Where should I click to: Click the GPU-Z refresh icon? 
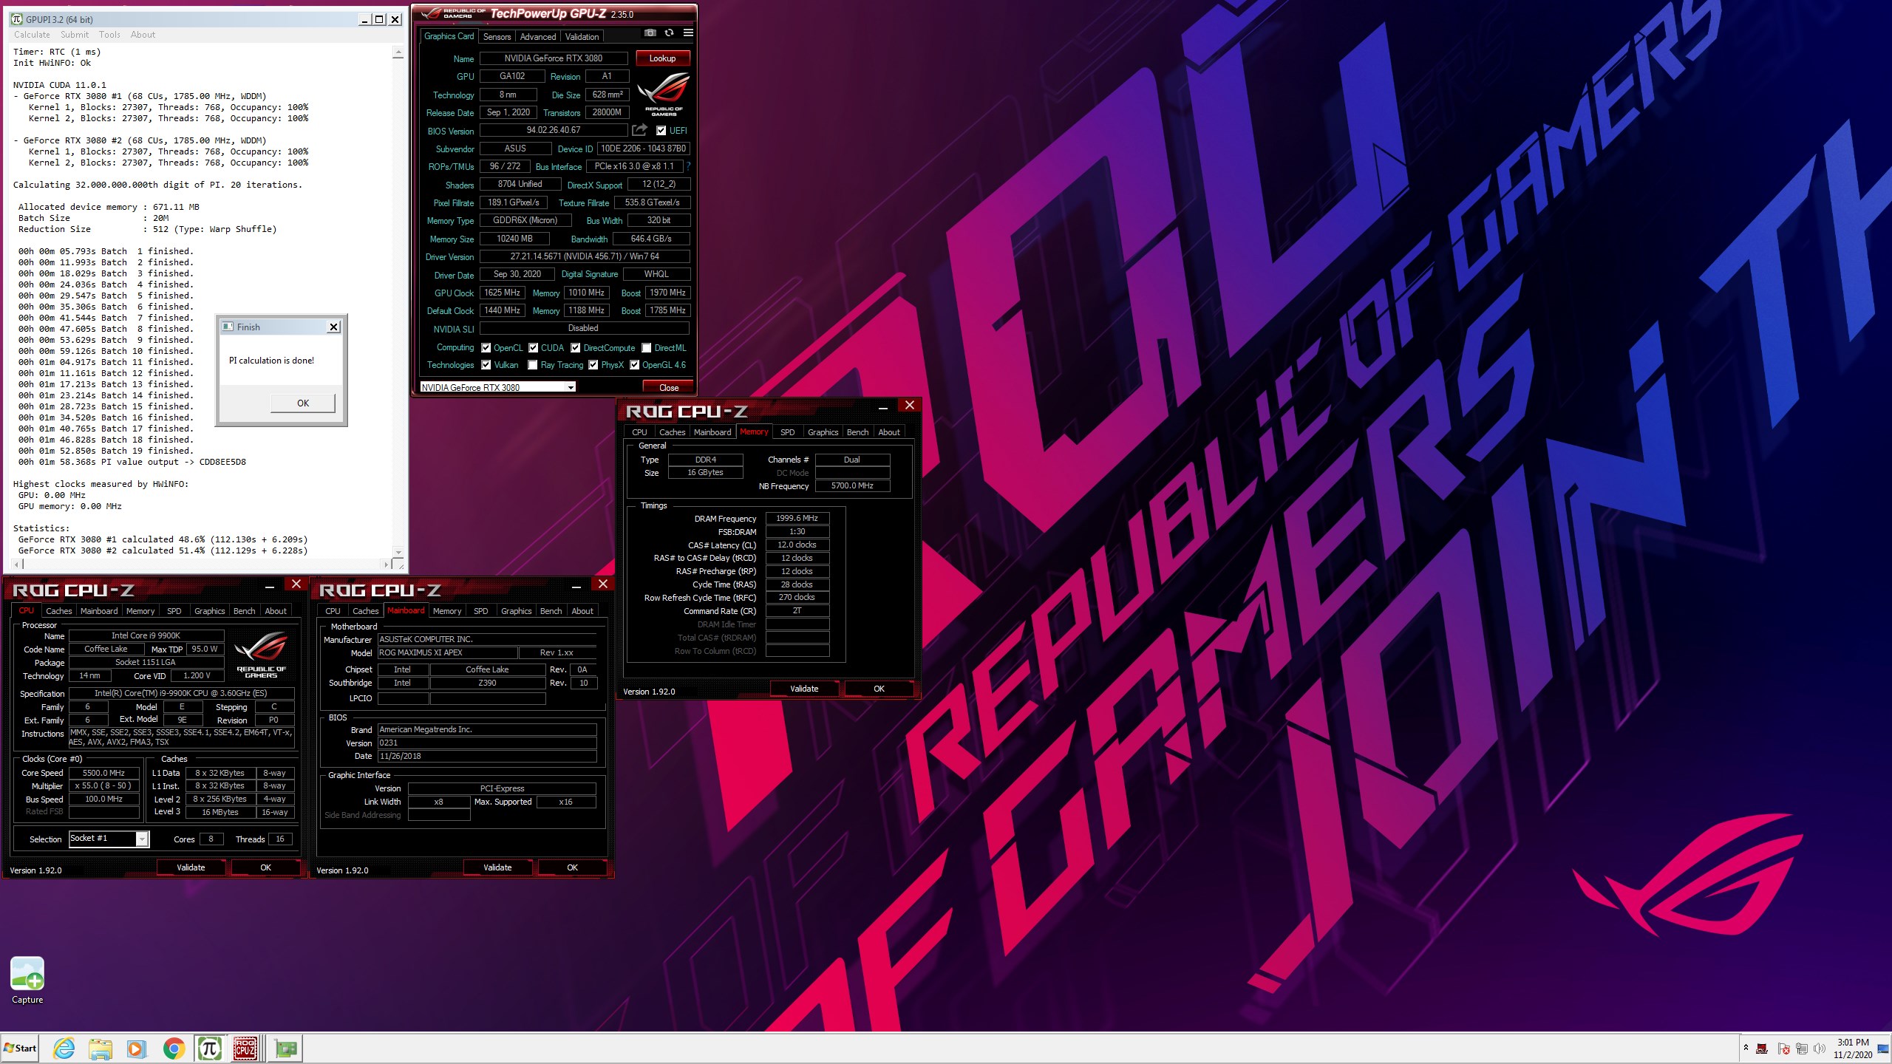coord(669,33)
